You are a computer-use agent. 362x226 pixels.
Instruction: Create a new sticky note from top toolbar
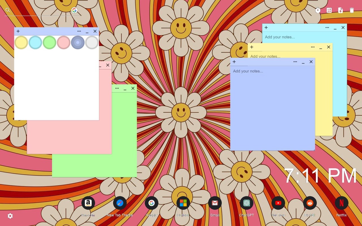pos(341,10)
